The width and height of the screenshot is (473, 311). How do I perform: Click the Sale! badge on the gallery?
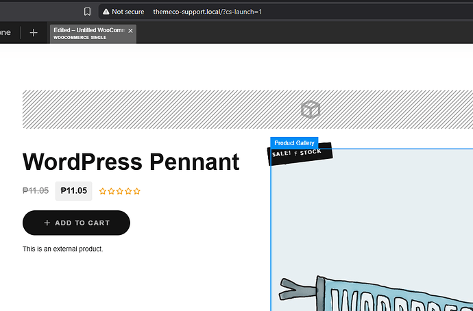(282, 155)
